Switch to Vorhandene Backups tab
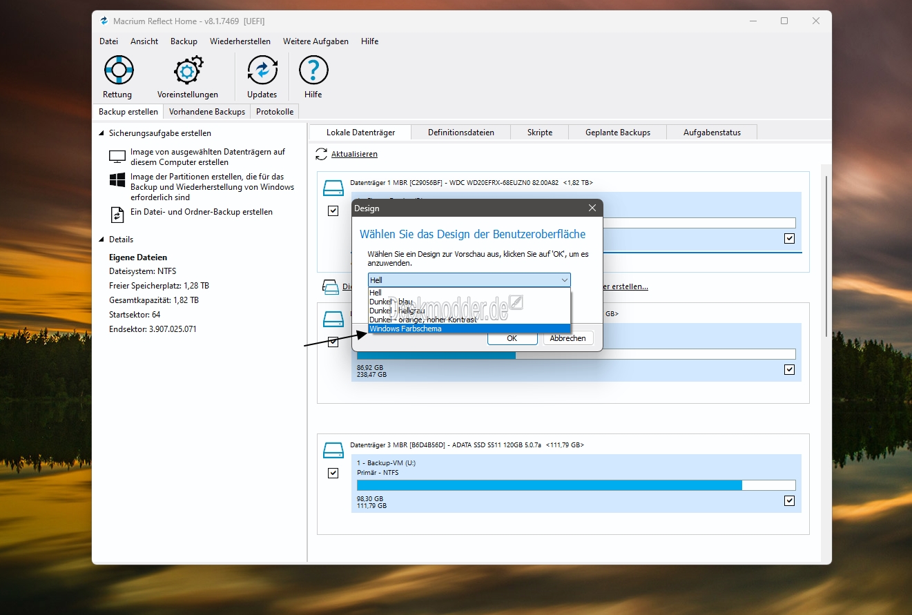The width and height of the screenshot is (912, 615). [x=207, y=112]
